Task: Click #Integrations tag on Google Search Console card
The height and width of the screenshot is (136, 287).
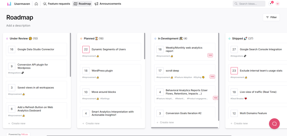Action: tap(239, 56)
